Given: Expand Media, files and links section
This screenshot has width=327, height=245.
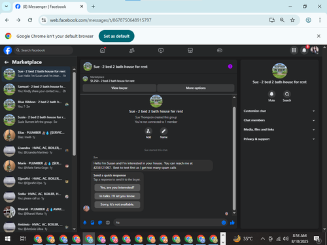Looking at the screenshot, I should tap(279, 129).
